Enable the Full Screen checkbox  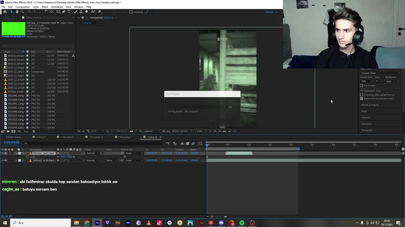pyautogui.click(x=362, y=85)
